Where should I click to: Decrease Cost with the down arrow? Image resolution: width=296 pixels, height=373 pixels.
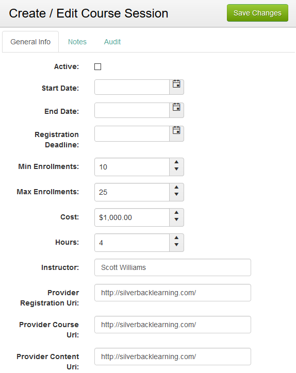[x=176, y=219]
